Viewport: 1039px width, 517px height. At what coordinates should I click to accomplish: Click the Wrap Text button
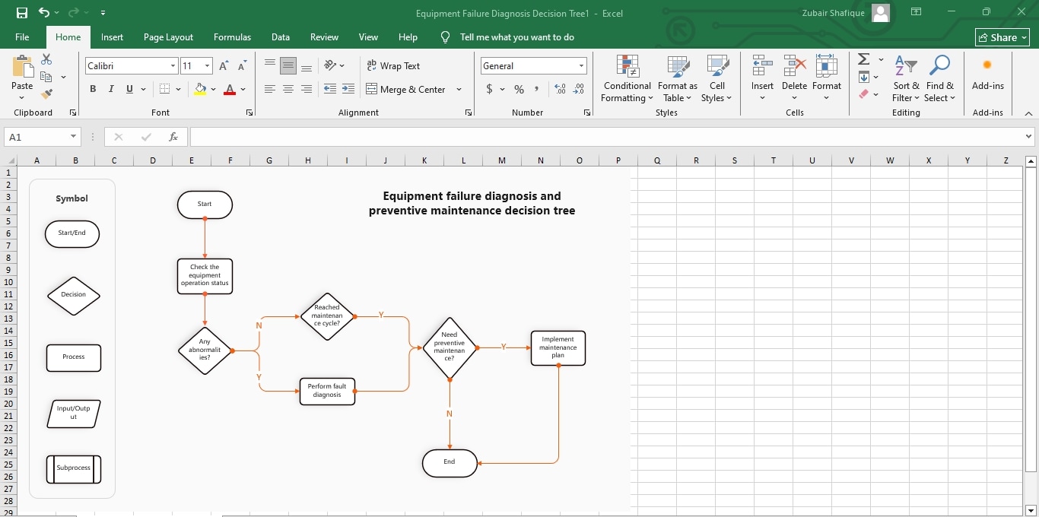[x=394, y=66]
